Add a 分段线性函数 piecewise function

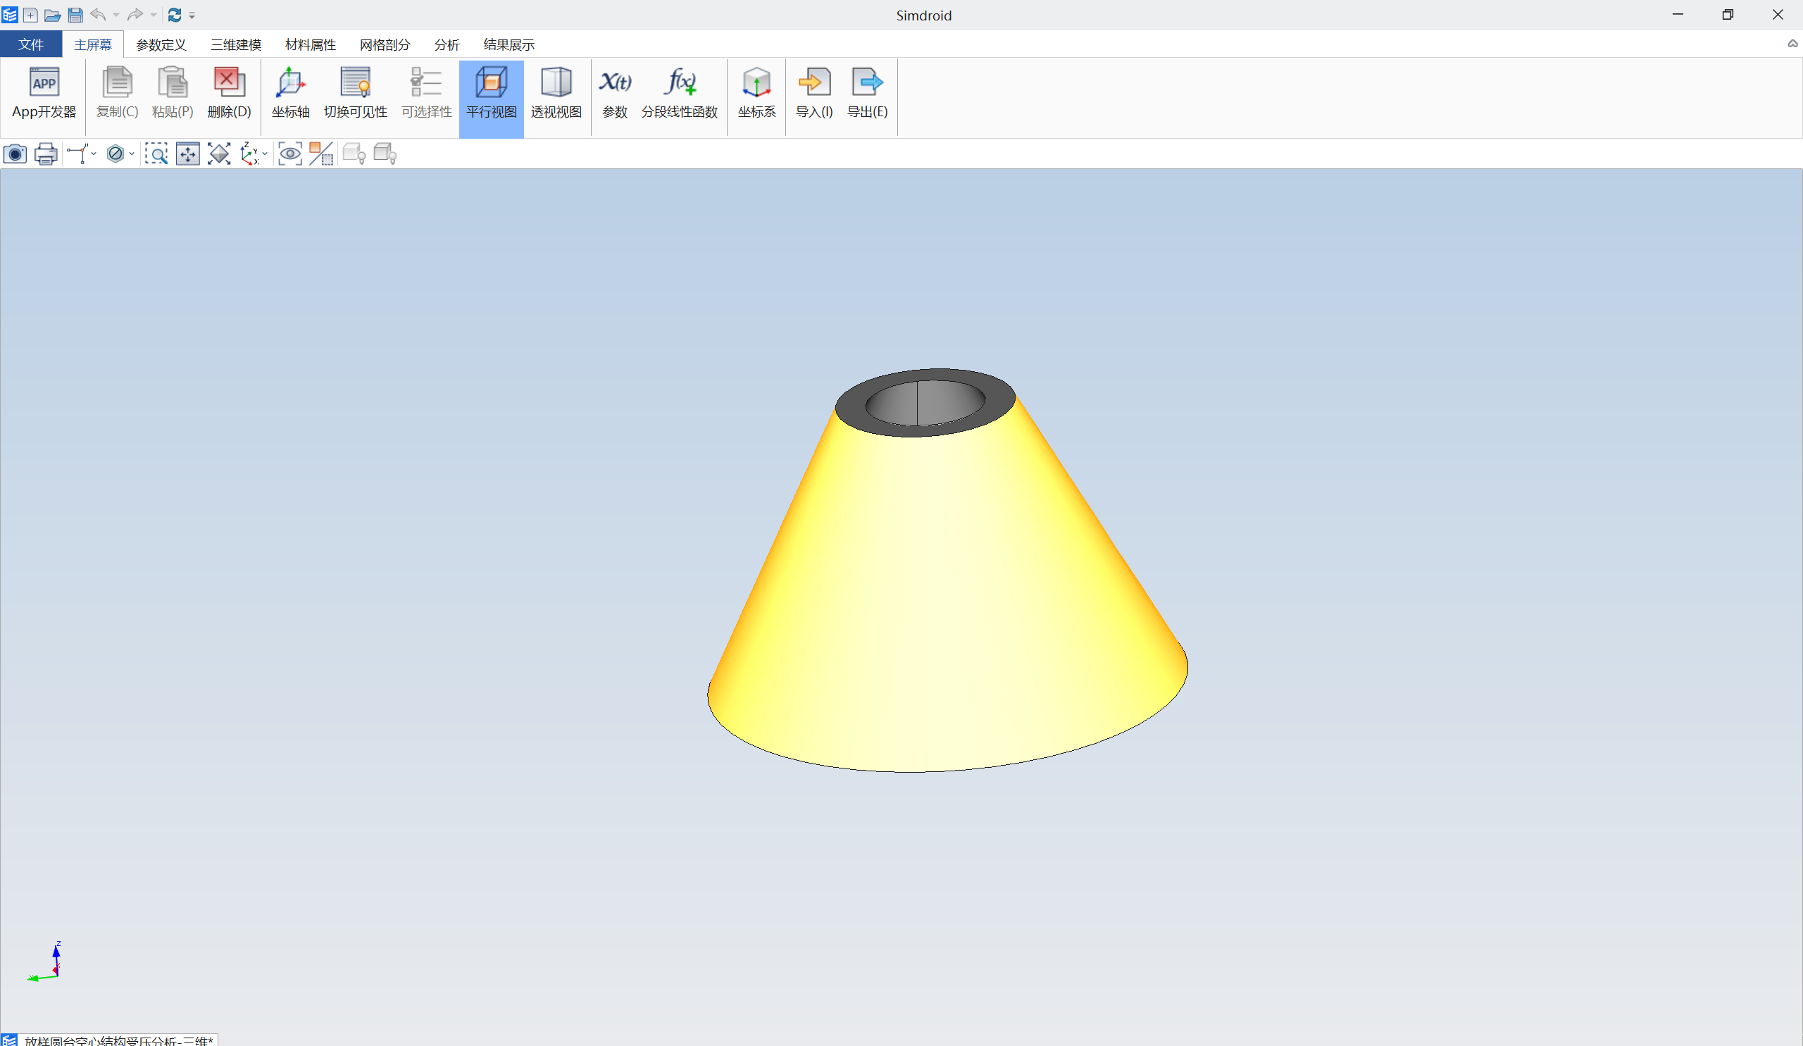click(680, 94)
